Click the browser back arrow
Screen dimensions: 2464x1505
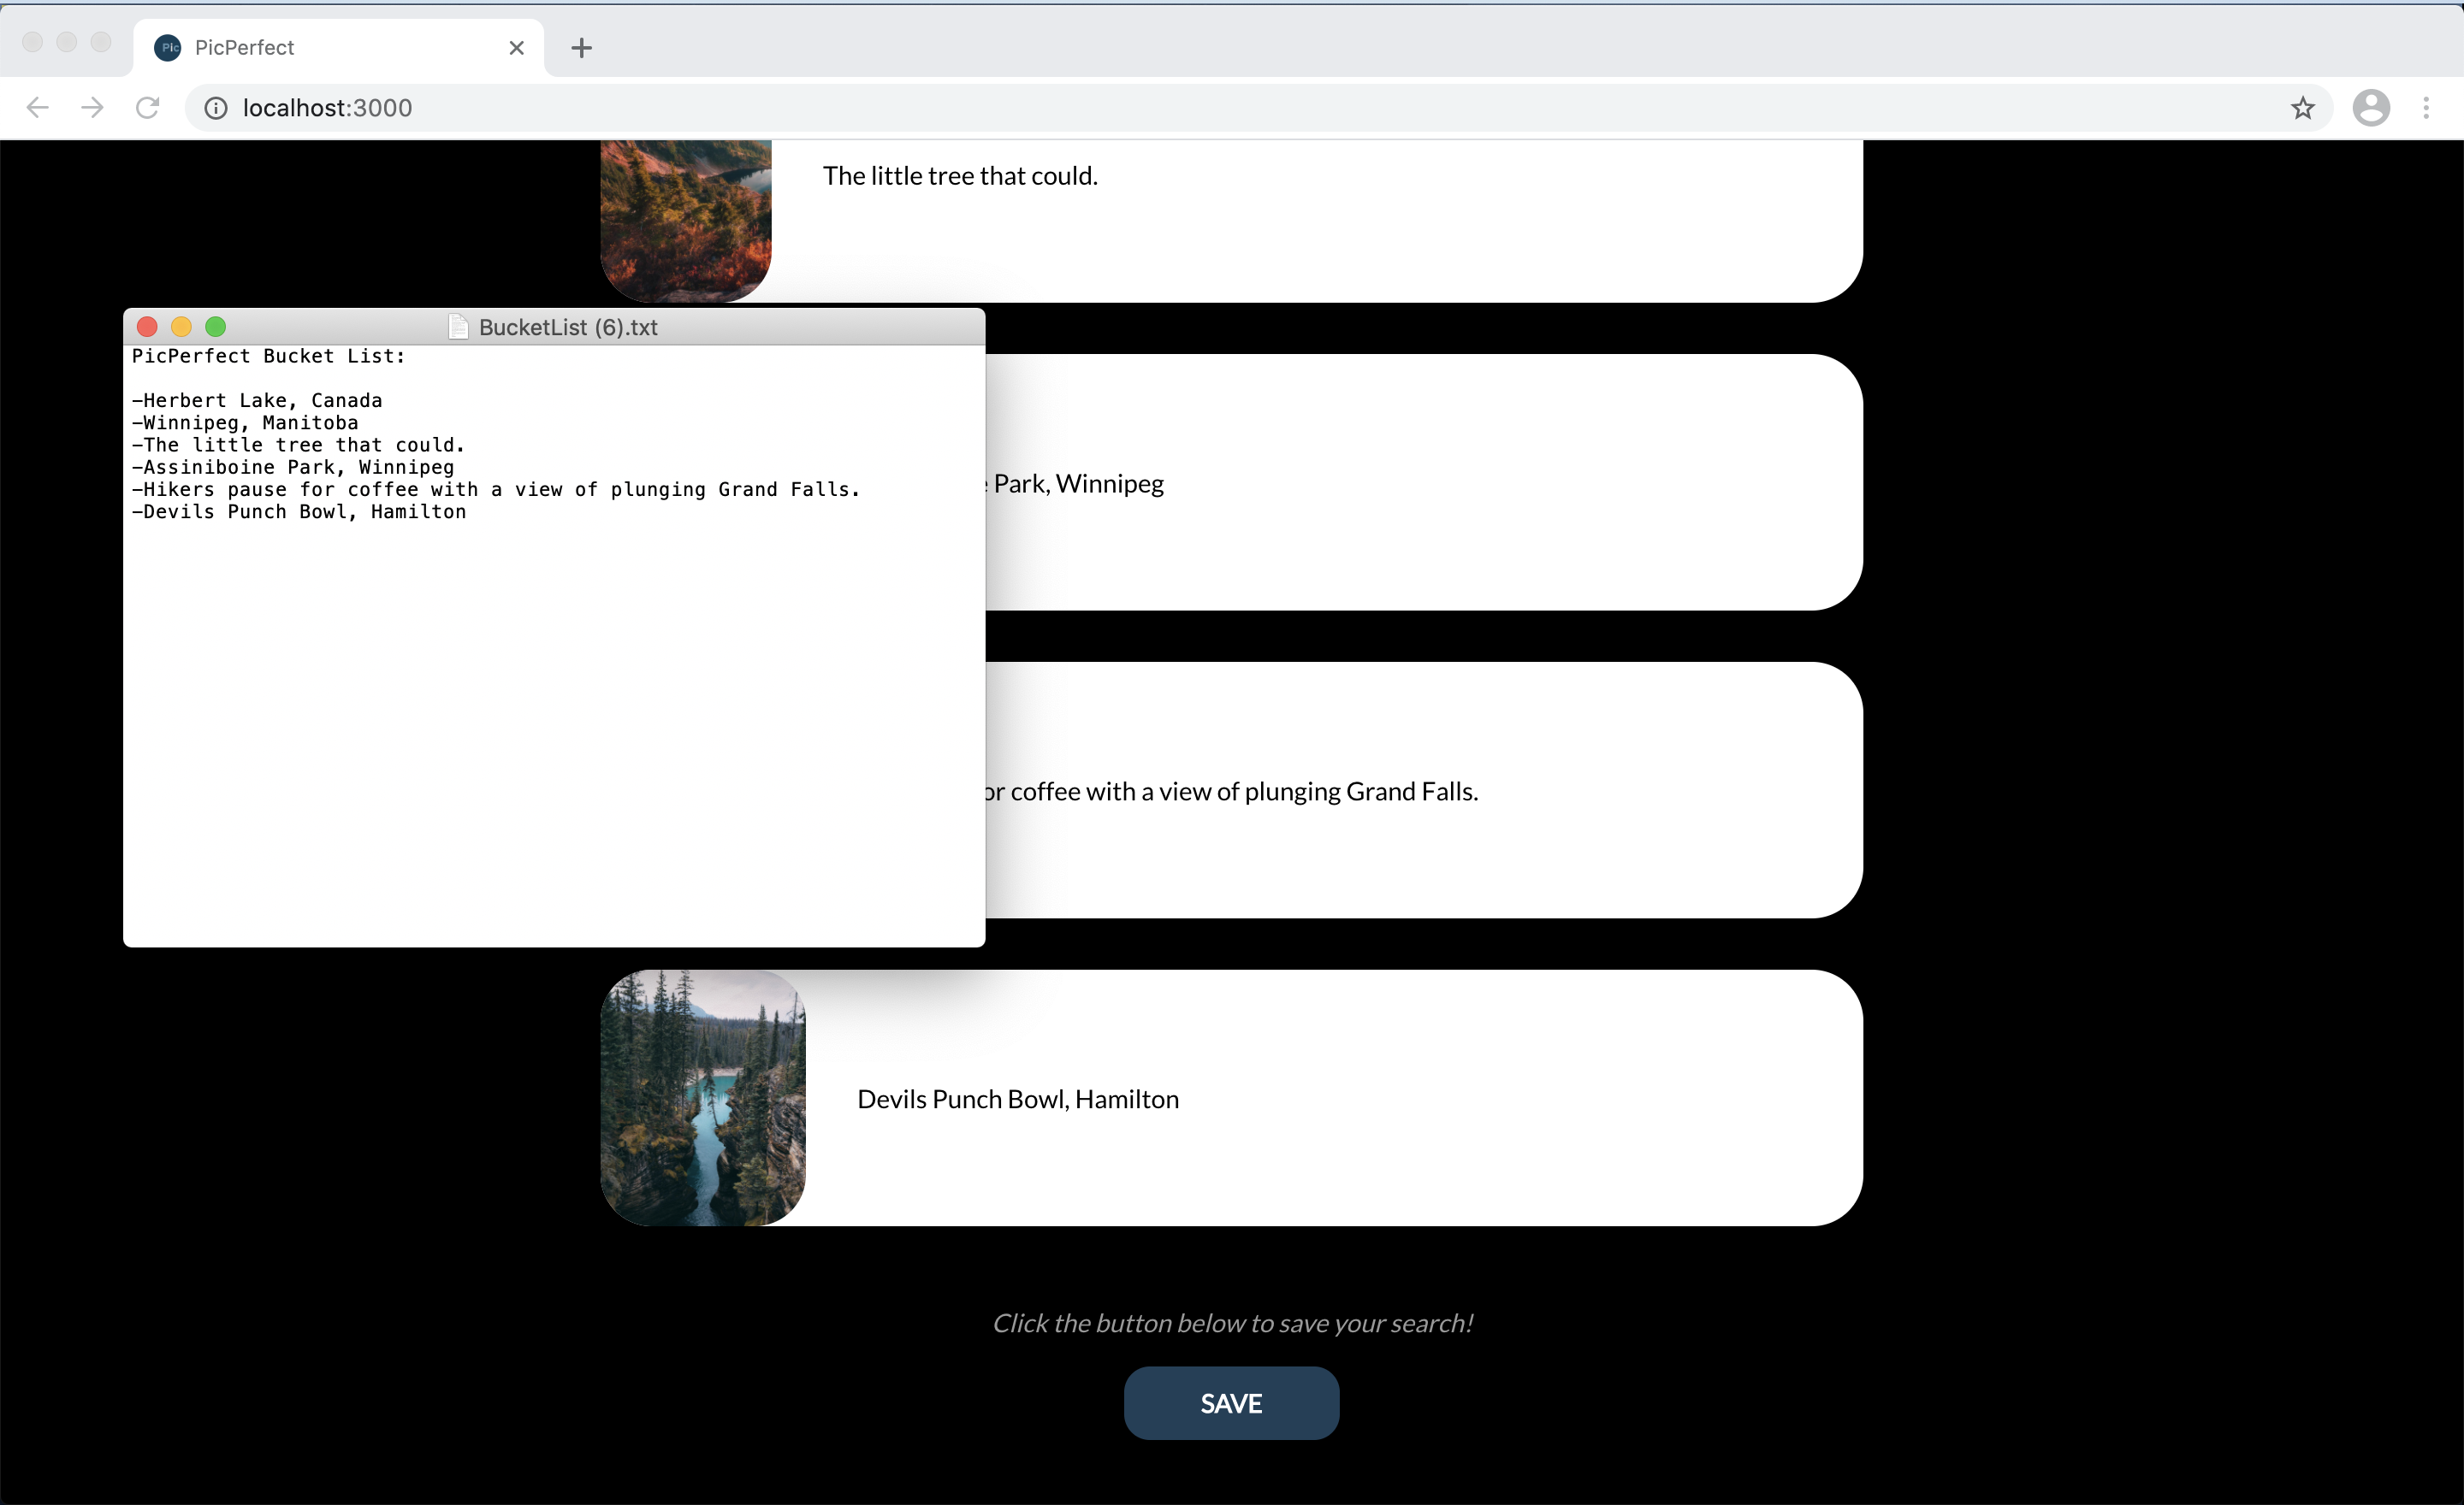pos(37,108)
